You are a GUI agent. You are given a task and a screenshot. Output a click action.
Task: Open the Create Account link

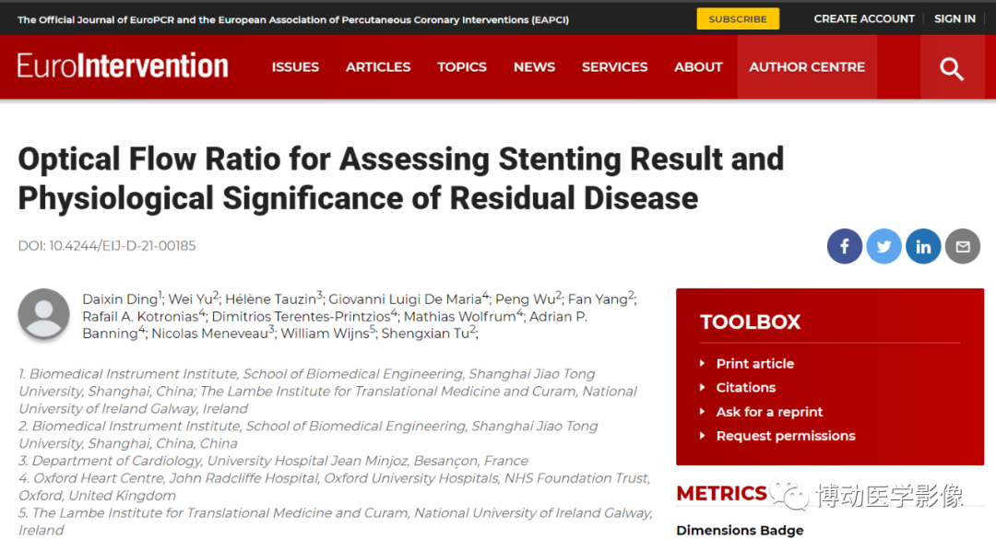coord(864,18)
